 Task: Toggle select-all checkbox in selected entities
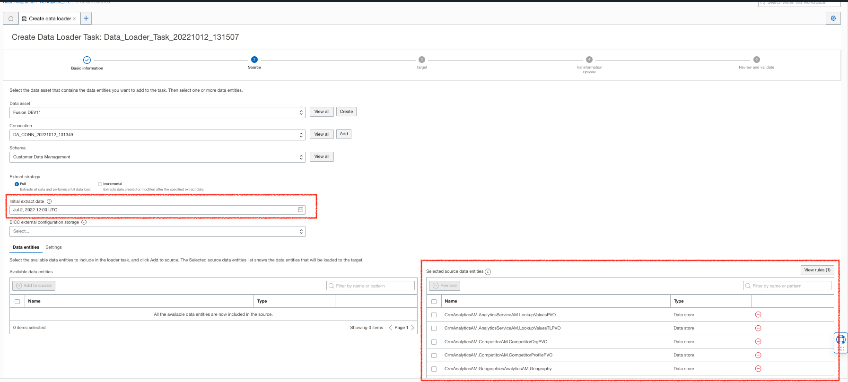click(434, 302)
